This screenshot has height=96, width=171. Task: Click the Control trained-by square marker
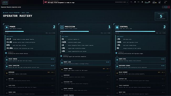click(x=116, y=53)
